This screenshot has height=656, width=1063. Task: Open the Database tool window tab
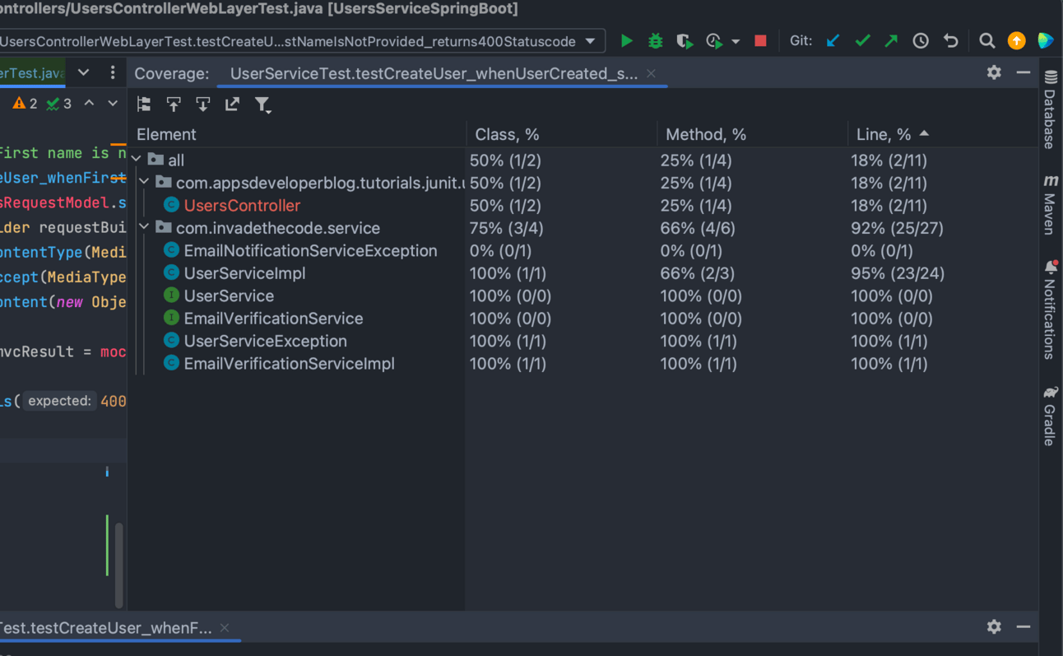point(1051,109)
